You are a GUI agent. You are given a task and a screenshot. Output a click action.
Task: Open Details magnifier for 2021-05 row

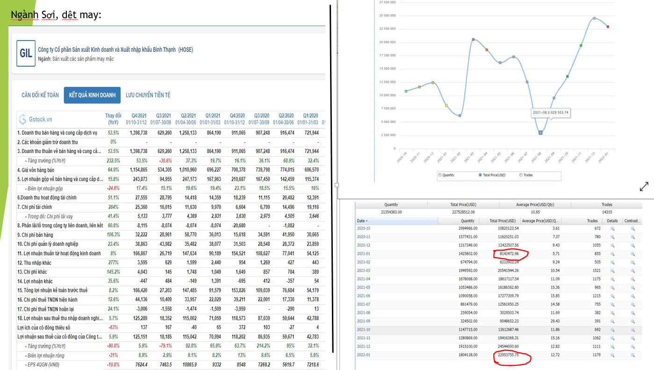coord(612,287)
